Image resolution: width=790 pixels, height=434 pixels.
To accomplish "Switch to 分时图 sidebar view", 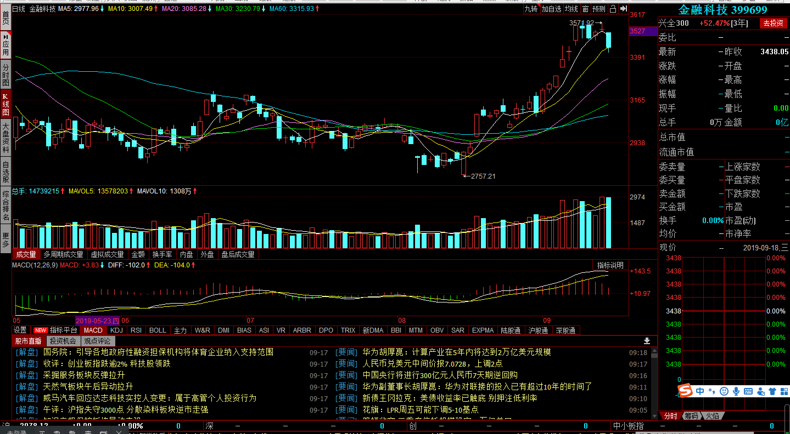I will point(5,73).
